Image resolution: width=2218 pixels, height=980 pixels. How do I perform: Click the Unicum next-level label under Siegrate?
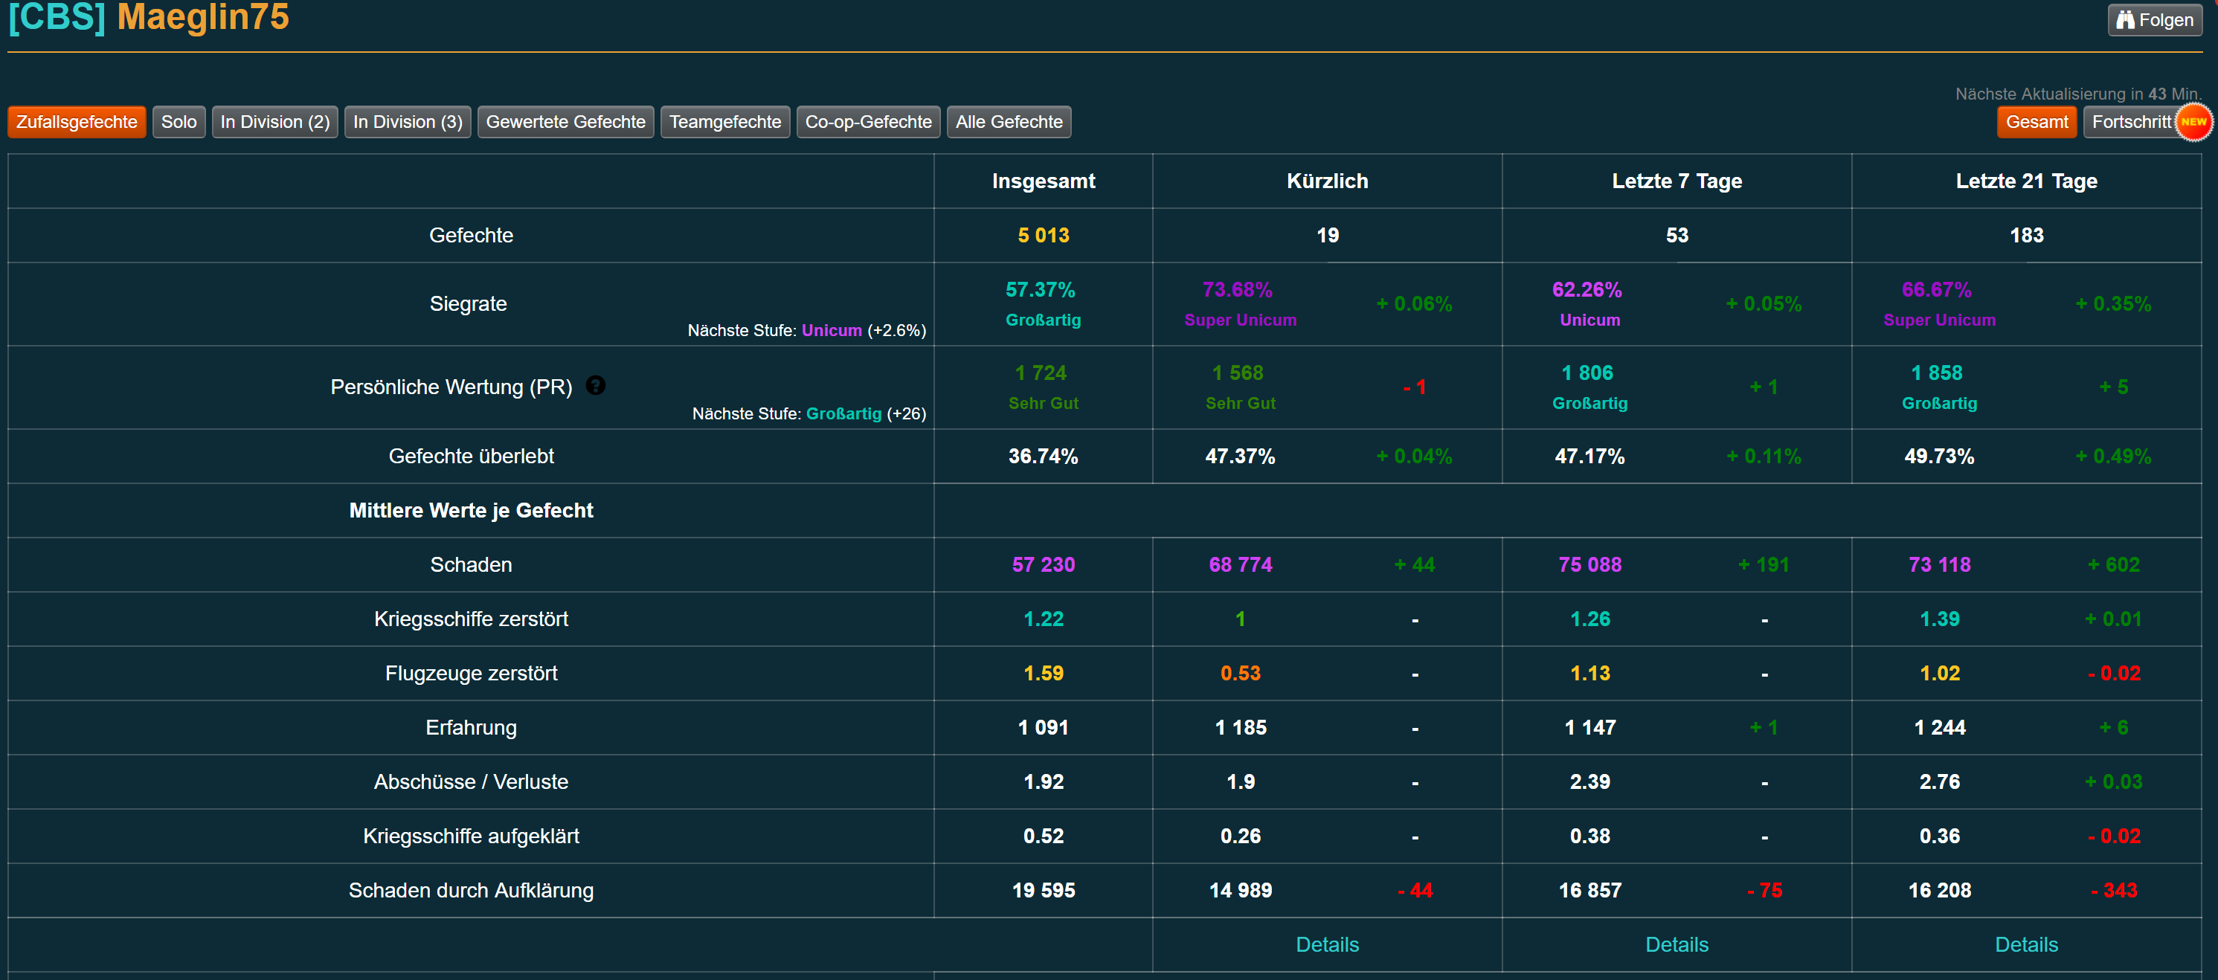pyautogui.click(x=831, y=330)
